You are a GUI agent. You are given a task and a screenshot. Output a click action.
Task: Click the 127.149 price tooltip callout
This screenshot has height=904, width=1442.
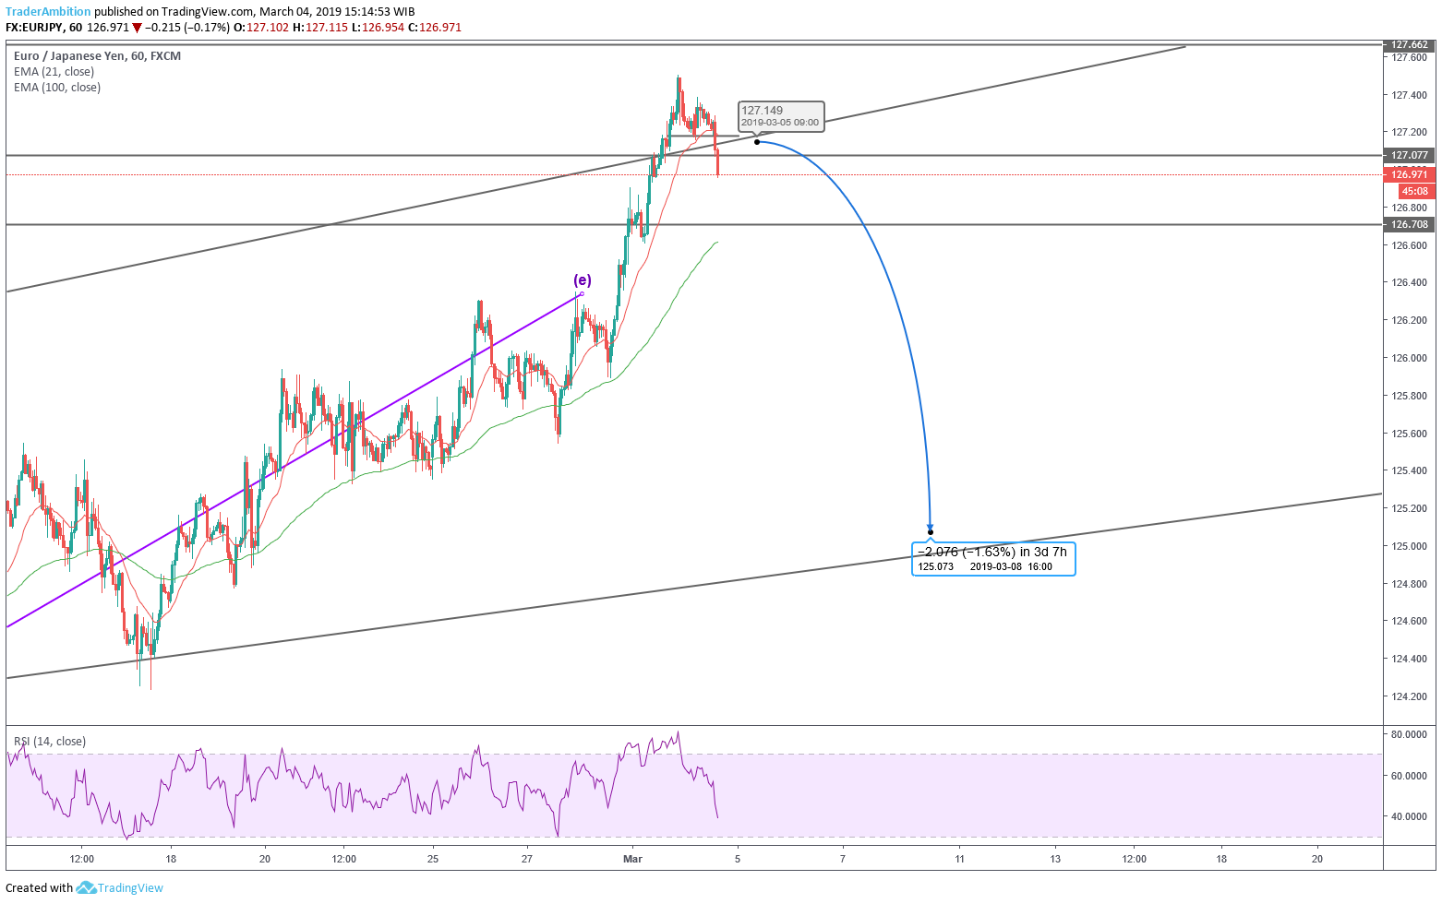pyautogui.click(x=781, y=115)
